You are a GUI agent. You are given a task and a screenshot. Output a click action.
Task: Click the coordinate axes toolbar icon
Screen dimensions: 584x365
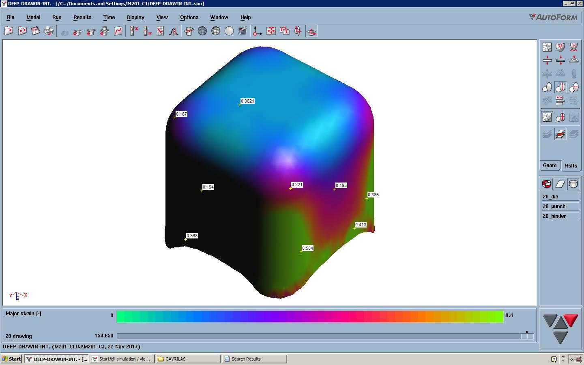tap(258, 31)
